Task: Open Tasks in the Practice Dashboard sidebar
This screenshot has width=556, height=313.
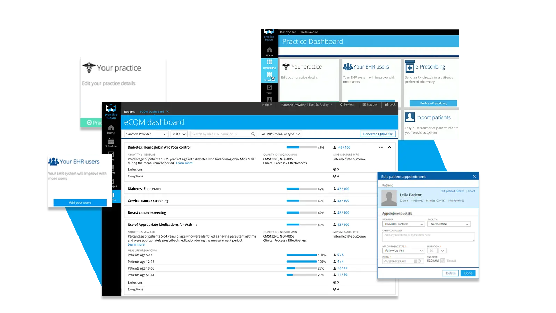Action: (x=269, y=89)
